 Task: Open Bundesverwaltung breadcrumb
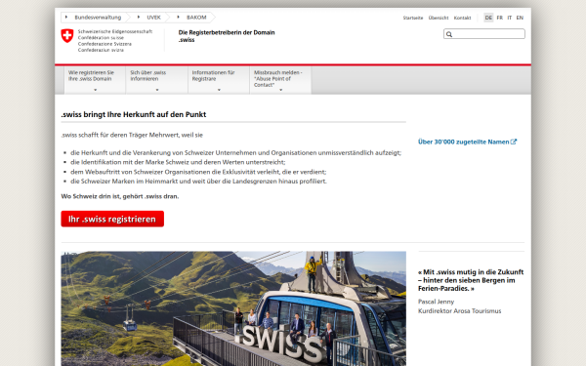98,18
